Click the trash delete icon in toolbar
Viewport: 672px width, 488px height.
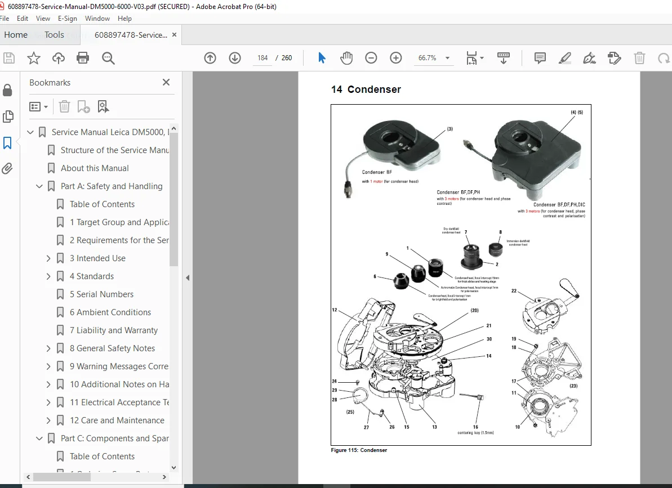(639, 58)
